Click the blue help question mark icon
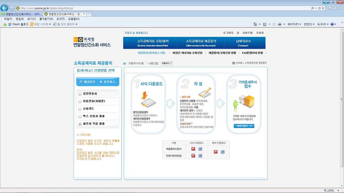This screenshot has height=193, width=344. click(x=332, y=24)
